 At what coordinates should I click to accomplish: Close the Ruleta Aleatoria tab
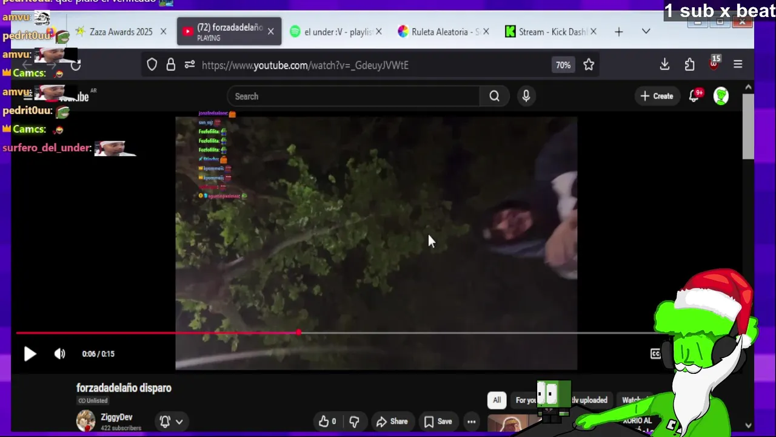[486, 32]
